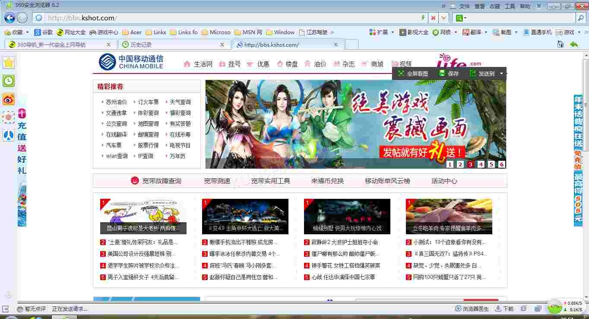Click 浏览器医生 in status bar
Image resolution: width=589 pixels, height=319 pixels.
472,309
